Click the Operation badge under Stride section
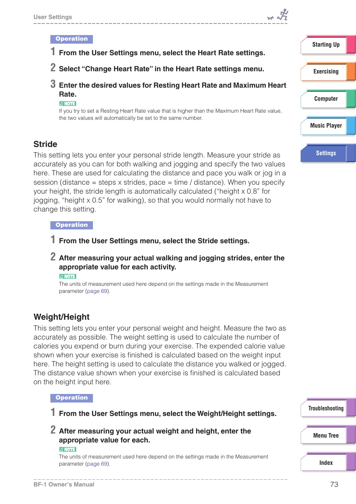Screen dimensions: 356x504 click(x=72, y=225)
